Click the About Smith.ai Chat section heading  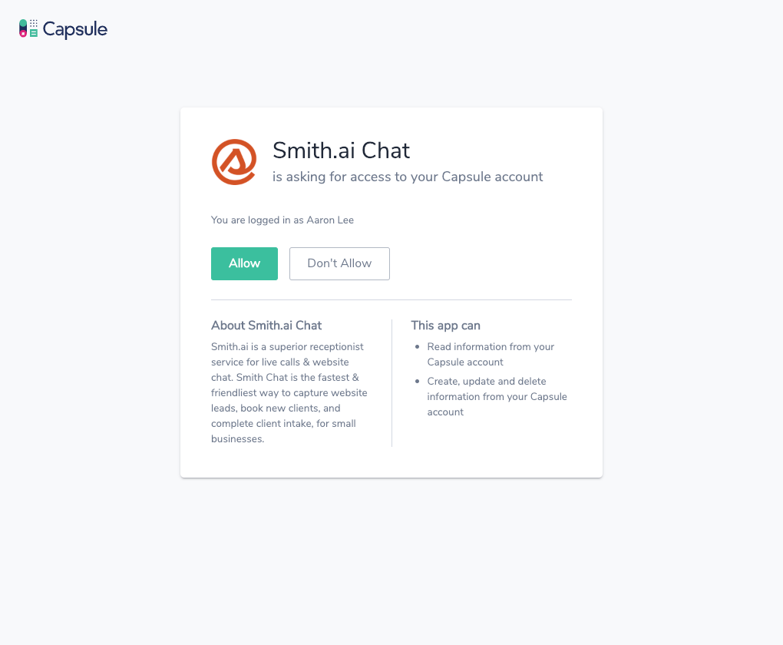[x=266, y=326]
